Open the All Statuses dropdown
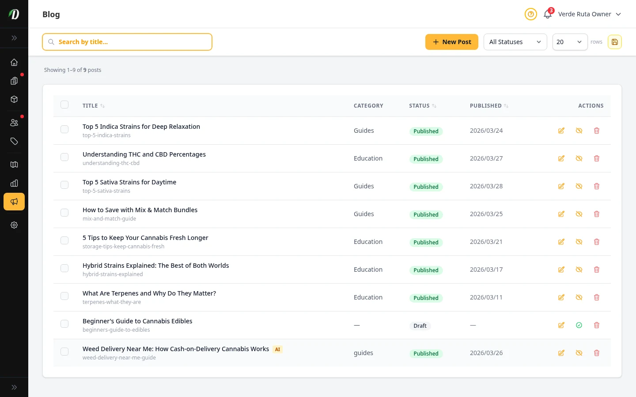 pos(515,42)
